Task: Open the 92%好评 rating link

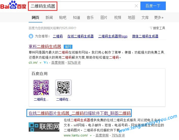Action: 74,62
